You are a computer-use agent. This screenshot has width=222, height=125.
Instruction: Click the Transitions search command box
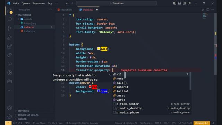[x=117, y=3]
